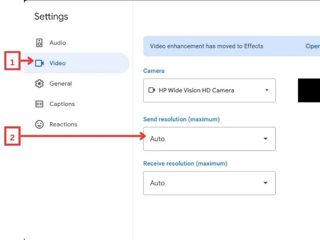Click the Video camera icon in sidebar
This screenshot has height=240, width=320.
[39, 63]
